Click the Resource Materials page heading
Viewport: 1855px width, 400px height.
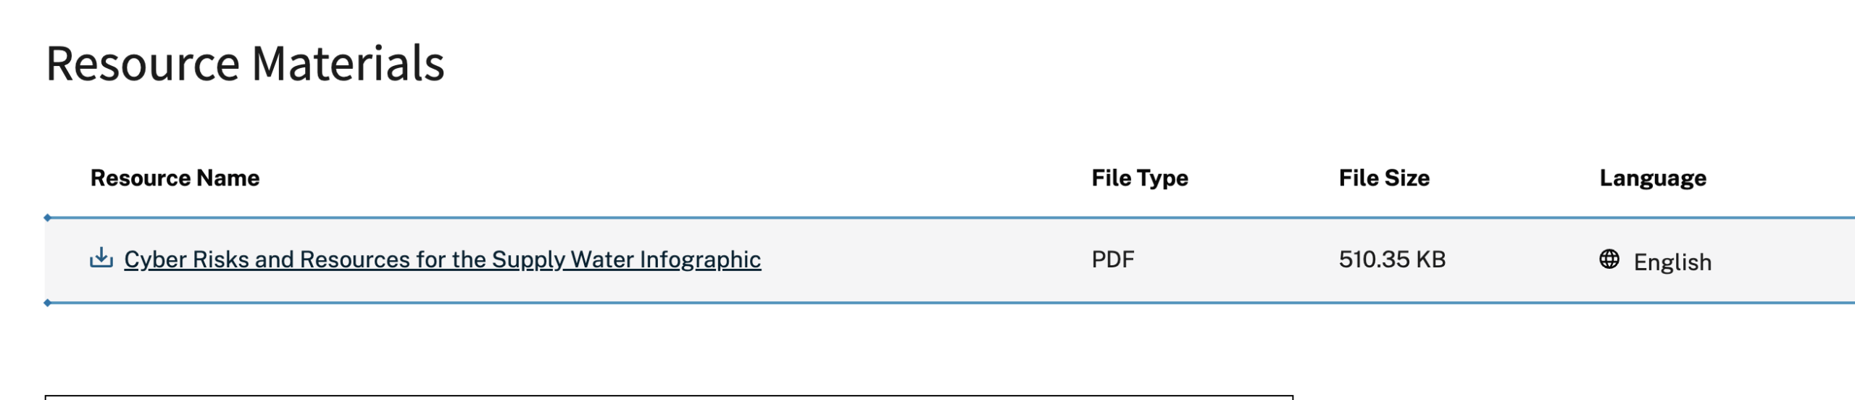(245, 64)
